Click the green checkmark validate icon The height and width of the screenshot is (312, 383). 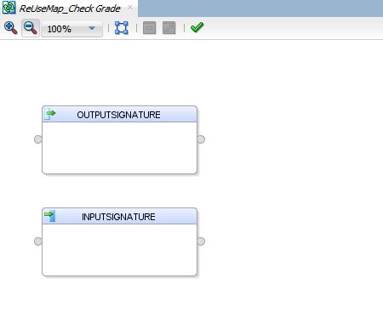(197, 28)
